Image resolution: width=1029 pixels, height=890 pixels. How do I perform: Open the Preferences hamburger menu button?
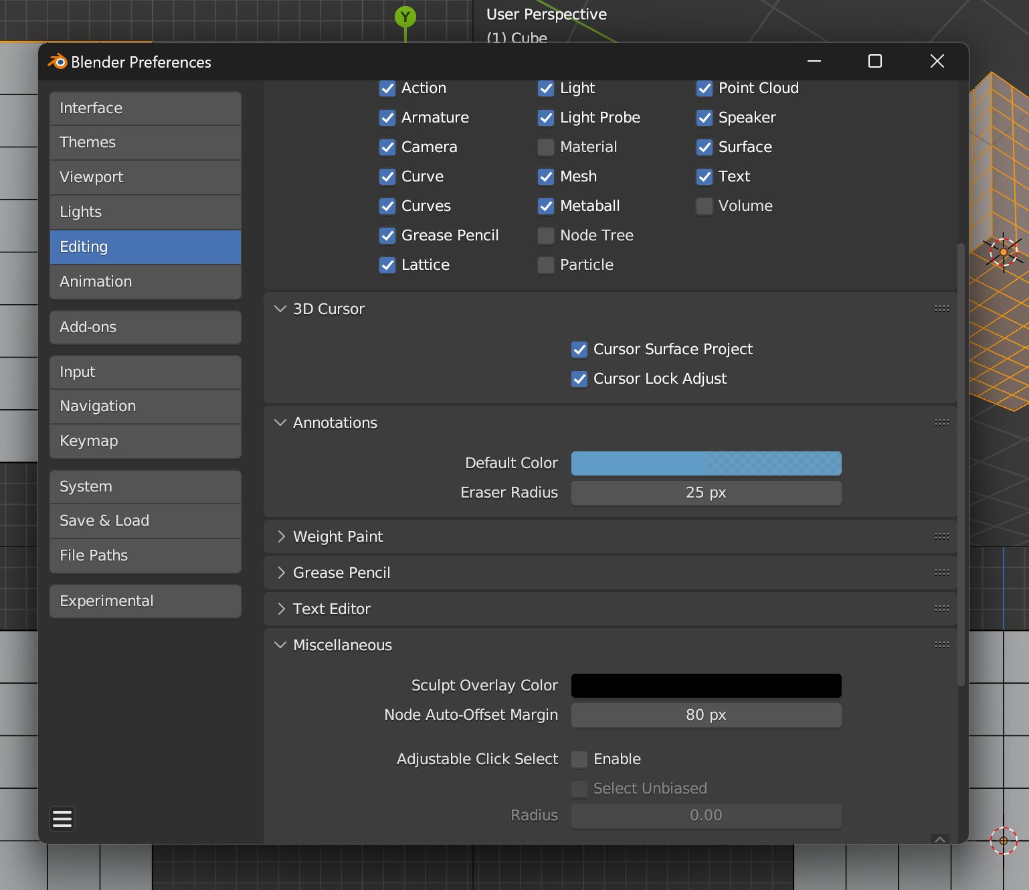pyautogui.click(x=62, y=819)
